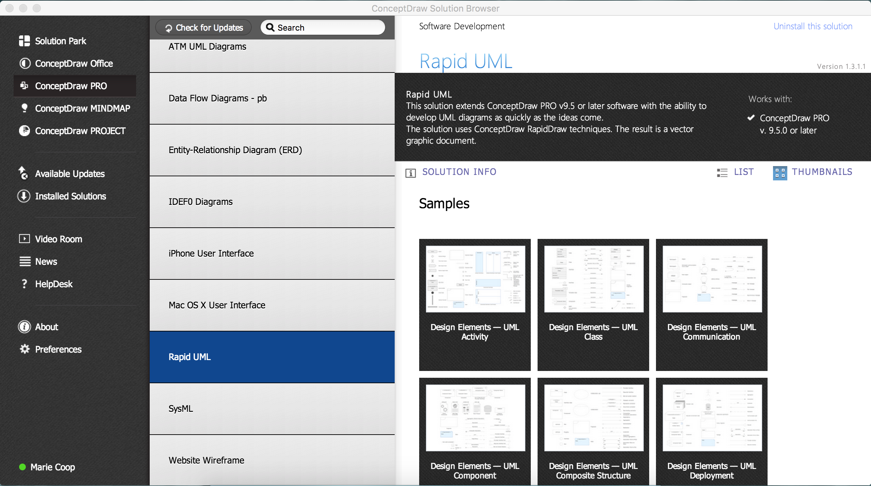Expand the Website Wireframe solution item
This screenshot has height=486, width=871.
tap(272, 460)
